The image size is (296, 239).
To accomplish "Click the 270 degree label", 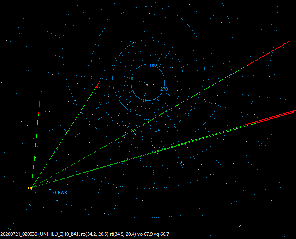I will [x=164, y=89].
